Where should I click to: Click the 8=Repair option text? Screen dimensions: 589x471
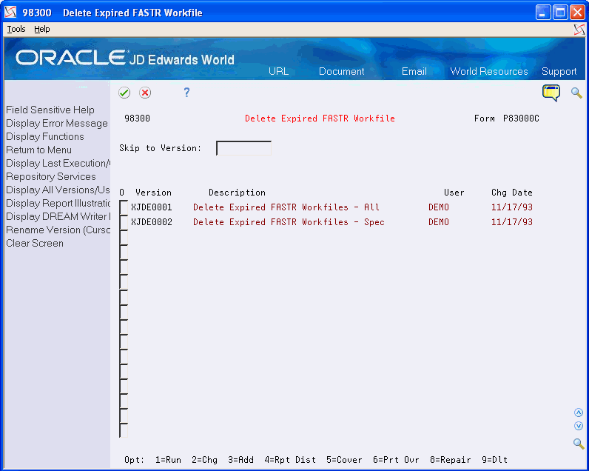pos(451,460)
